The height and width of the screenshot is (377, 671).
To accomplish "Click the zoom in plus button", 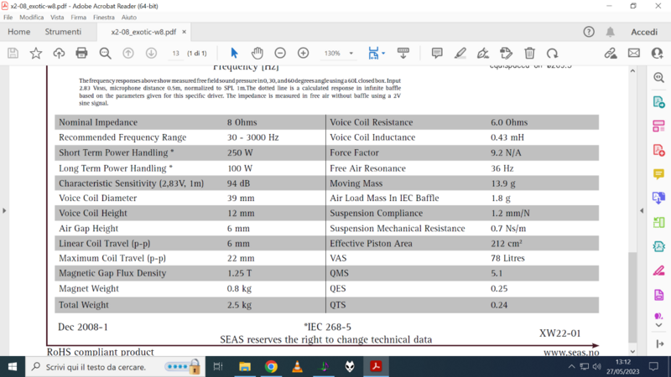I will click(303, 53).
